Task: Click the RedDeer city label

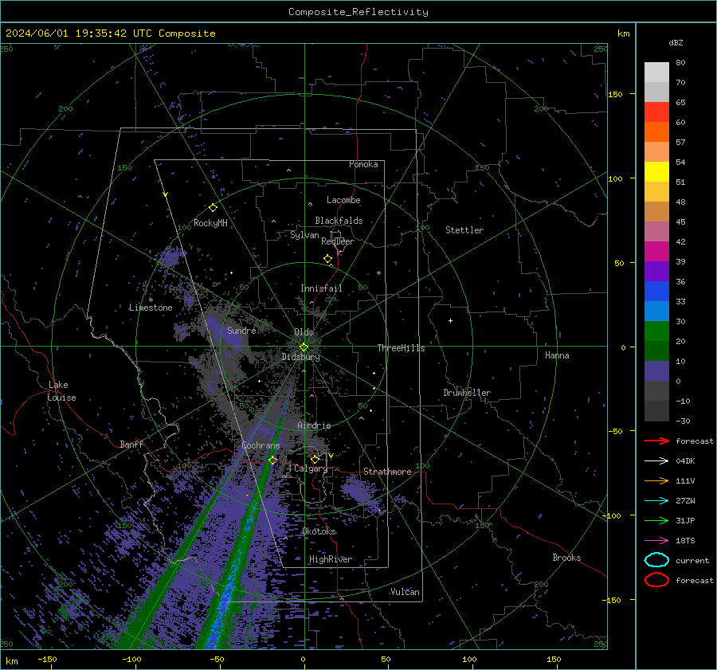Action: [338, 241]
